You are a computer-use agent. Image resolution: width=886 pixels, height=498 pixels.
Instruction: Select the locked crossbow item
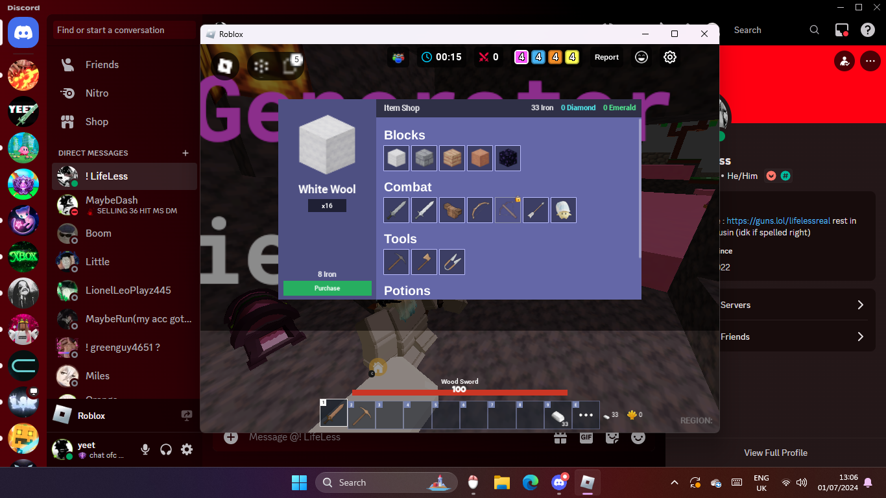pos(508,210)
